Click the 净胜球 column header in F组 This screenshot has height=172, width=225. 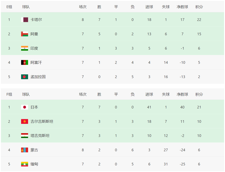pyautogui.click(x=183, y=94)
